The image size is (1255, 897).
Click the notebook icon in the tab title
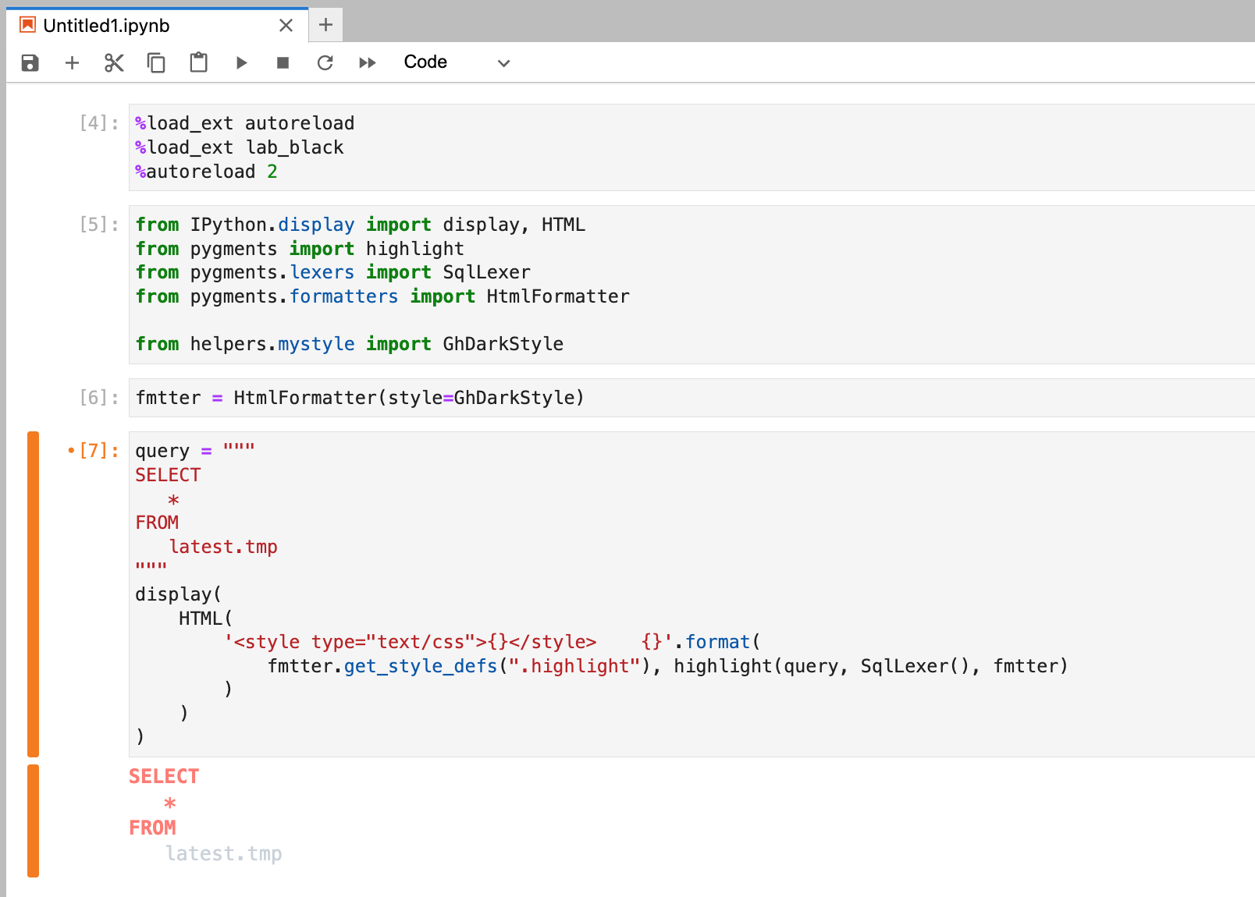pos(27,24)
